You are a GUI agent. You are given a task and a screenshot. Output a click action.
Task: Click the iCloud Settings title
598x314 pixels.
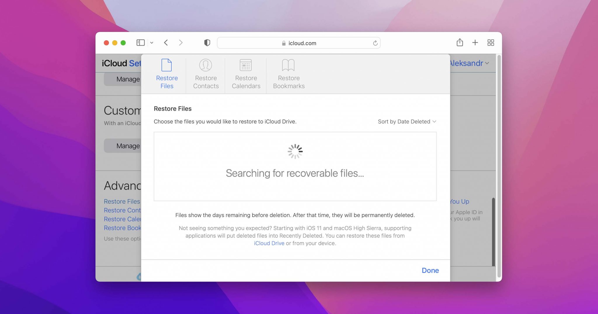[x=121, y=63]
